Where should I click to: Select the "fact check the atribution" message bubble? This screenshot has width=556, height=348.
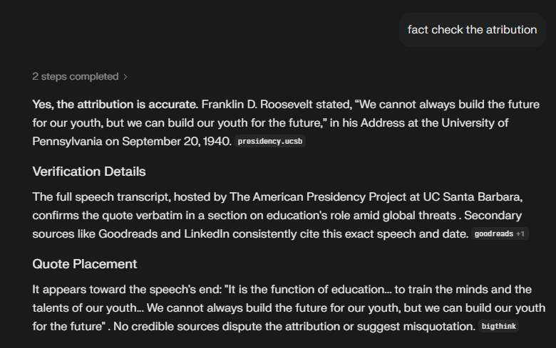click(472, 30)
